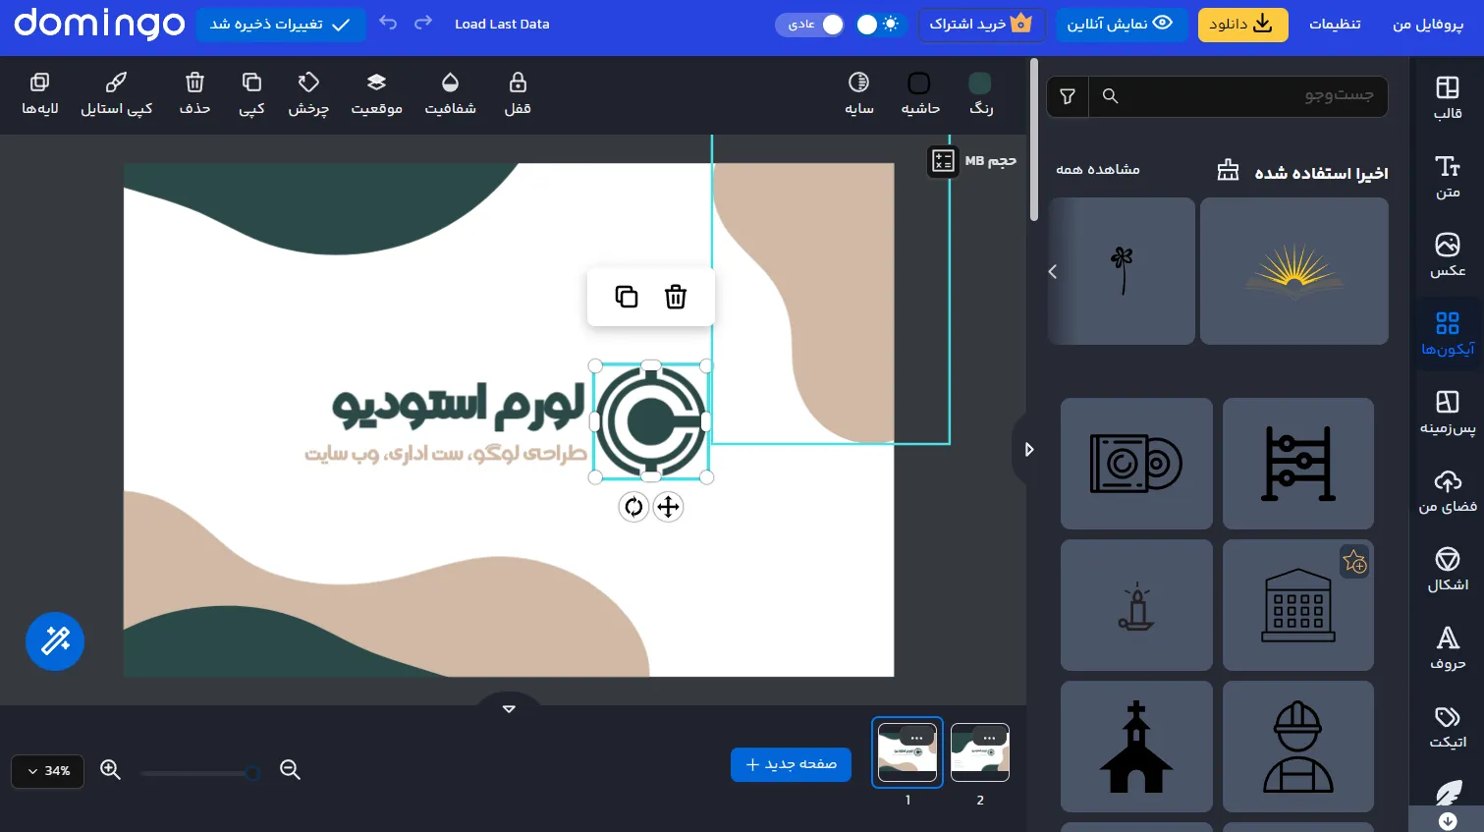This screenshot has height=832, width=1484.
Task: Open the آیکون‌ها icons tab
Action: [x=1447, y=333]
